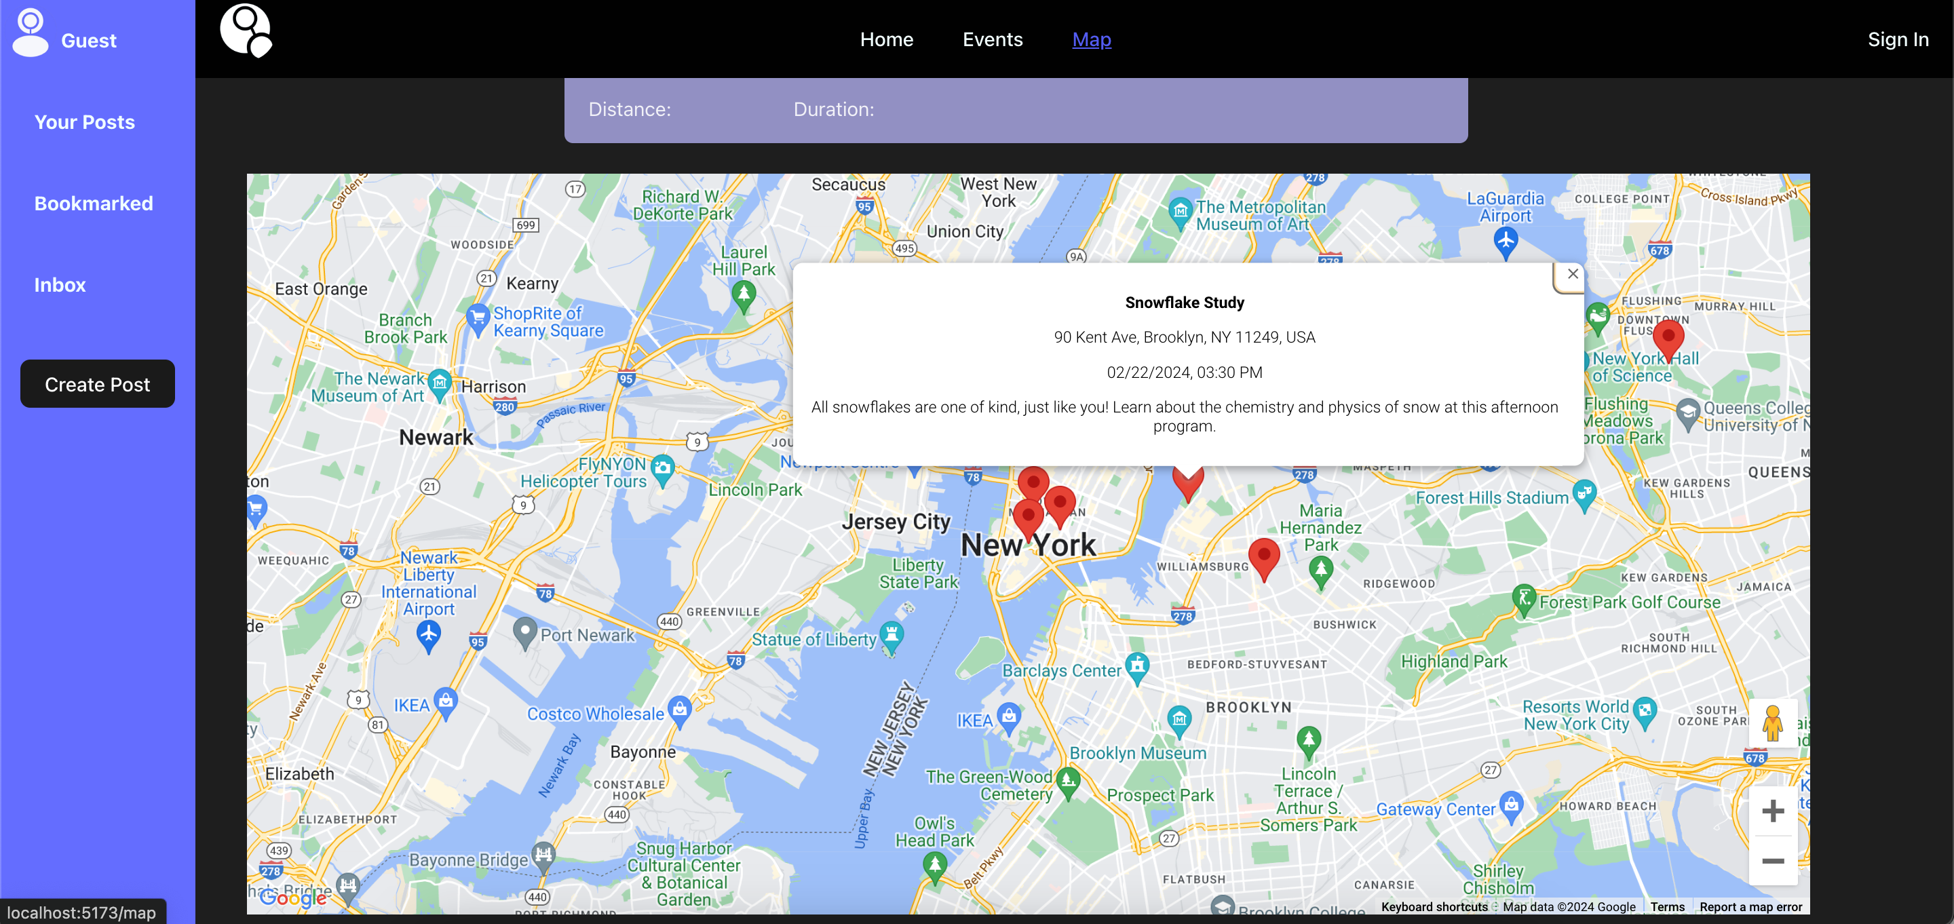This screenshot has width=1954, height=924.
Task: Click the app logo icon in header
Action: (x=246, y=31)
